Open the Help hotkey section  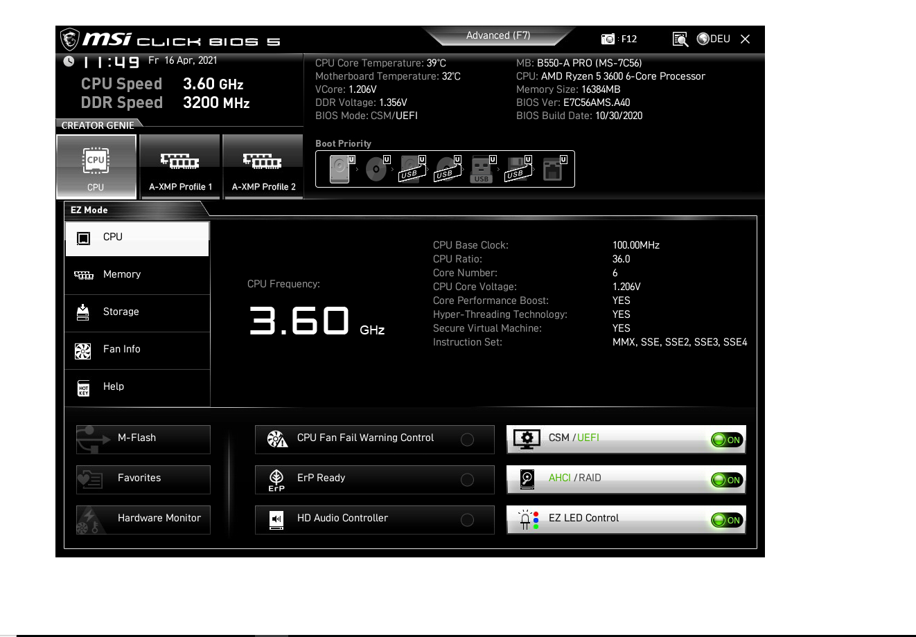point(137,388)
